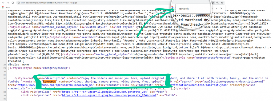
Task: Bookmark this page with the star icon
Action: [x=222, y=3]
